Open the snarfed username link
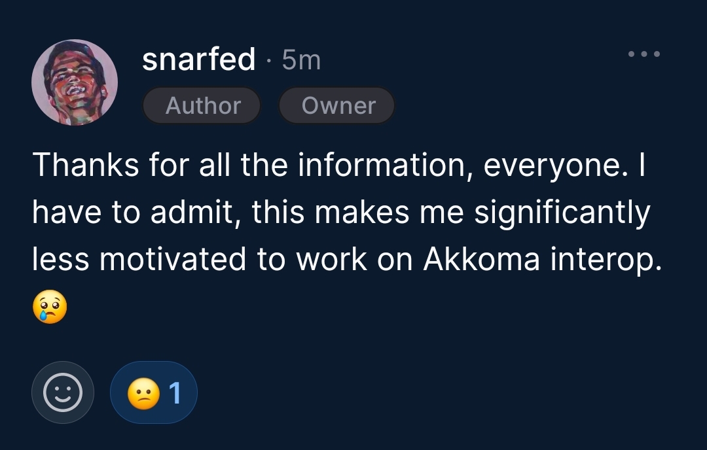Viewport: 707px width, 450px height. pyautogui.click(x=198, y=60)
